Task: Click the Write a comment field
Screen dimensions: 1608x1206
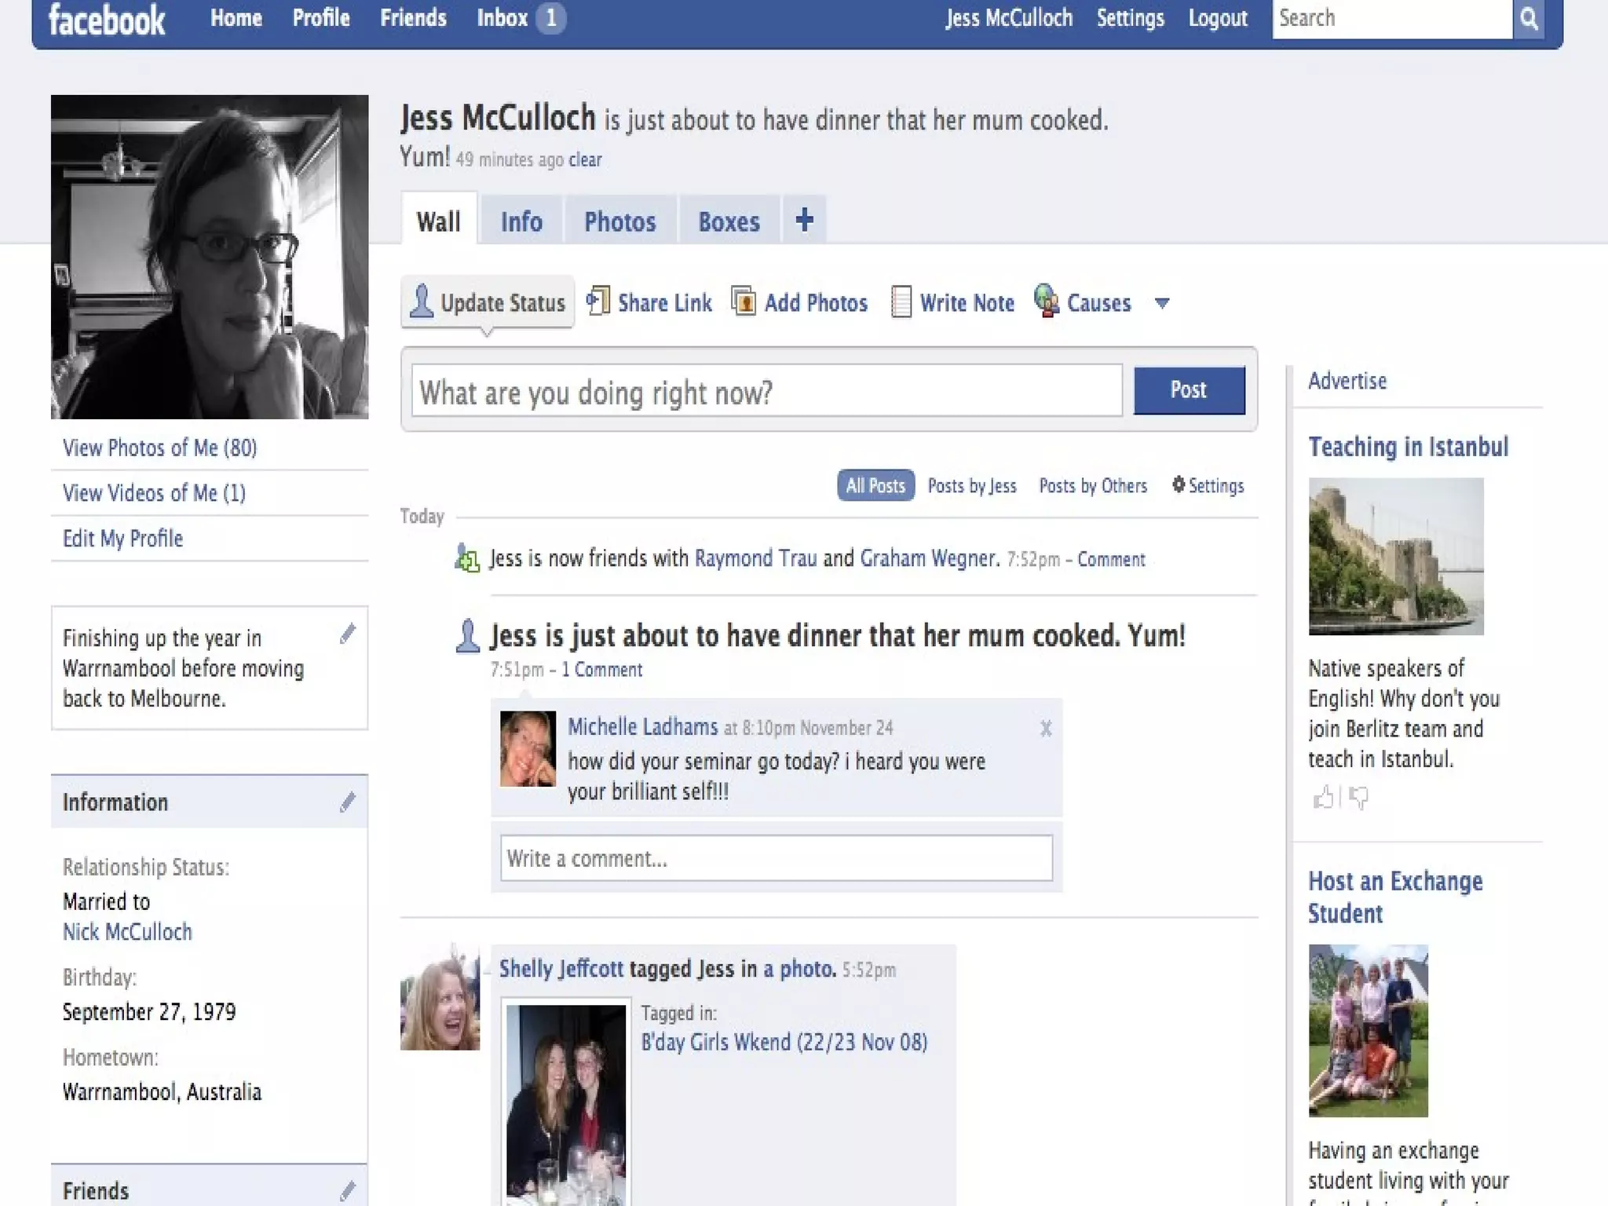Action: pos(776,858)
